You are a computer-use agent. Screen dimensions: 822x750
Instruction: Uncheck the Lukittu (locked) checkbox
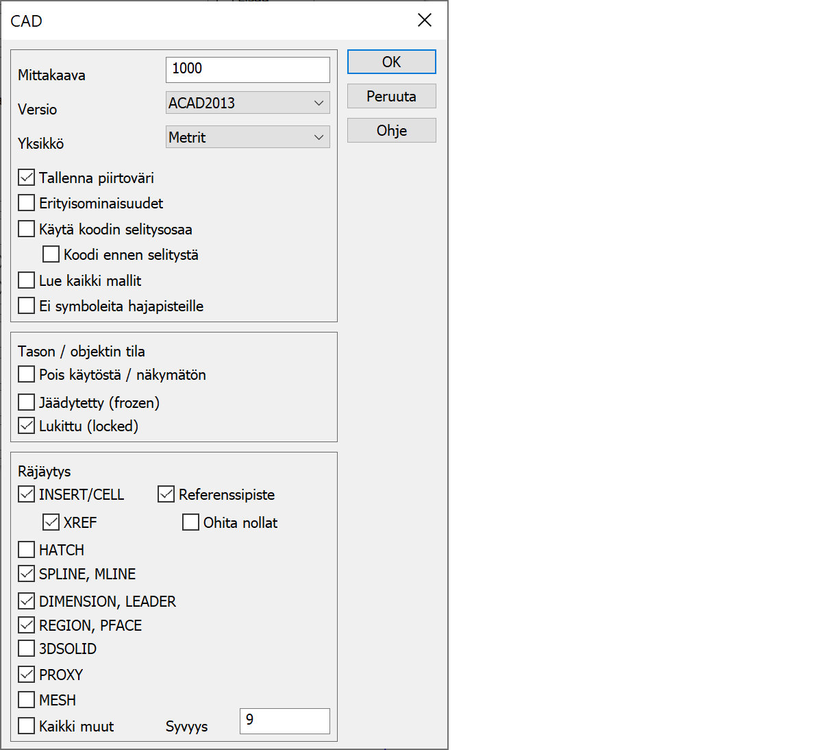point(27,426)
